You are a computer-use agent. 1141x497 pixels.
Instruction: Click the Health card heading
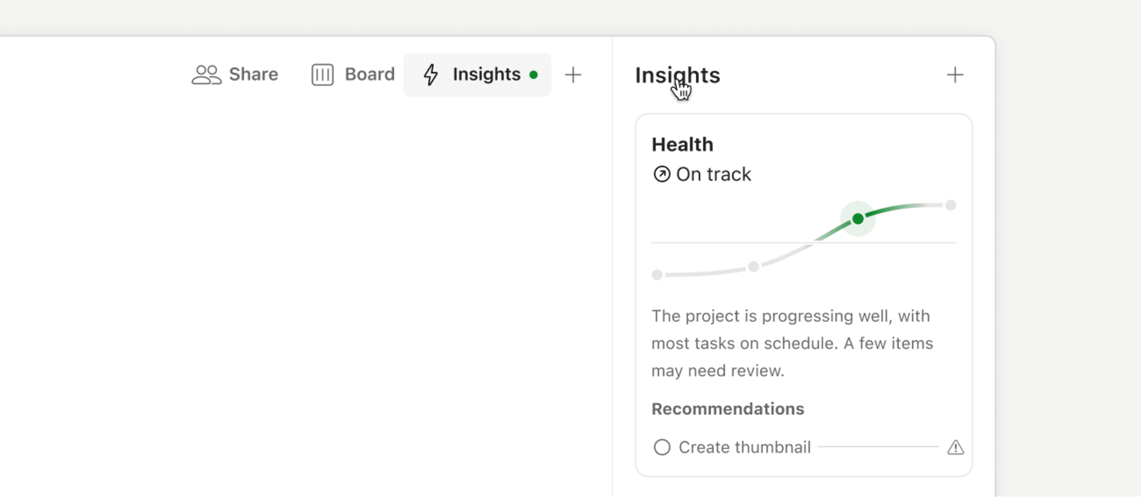(x=683, y=144)
